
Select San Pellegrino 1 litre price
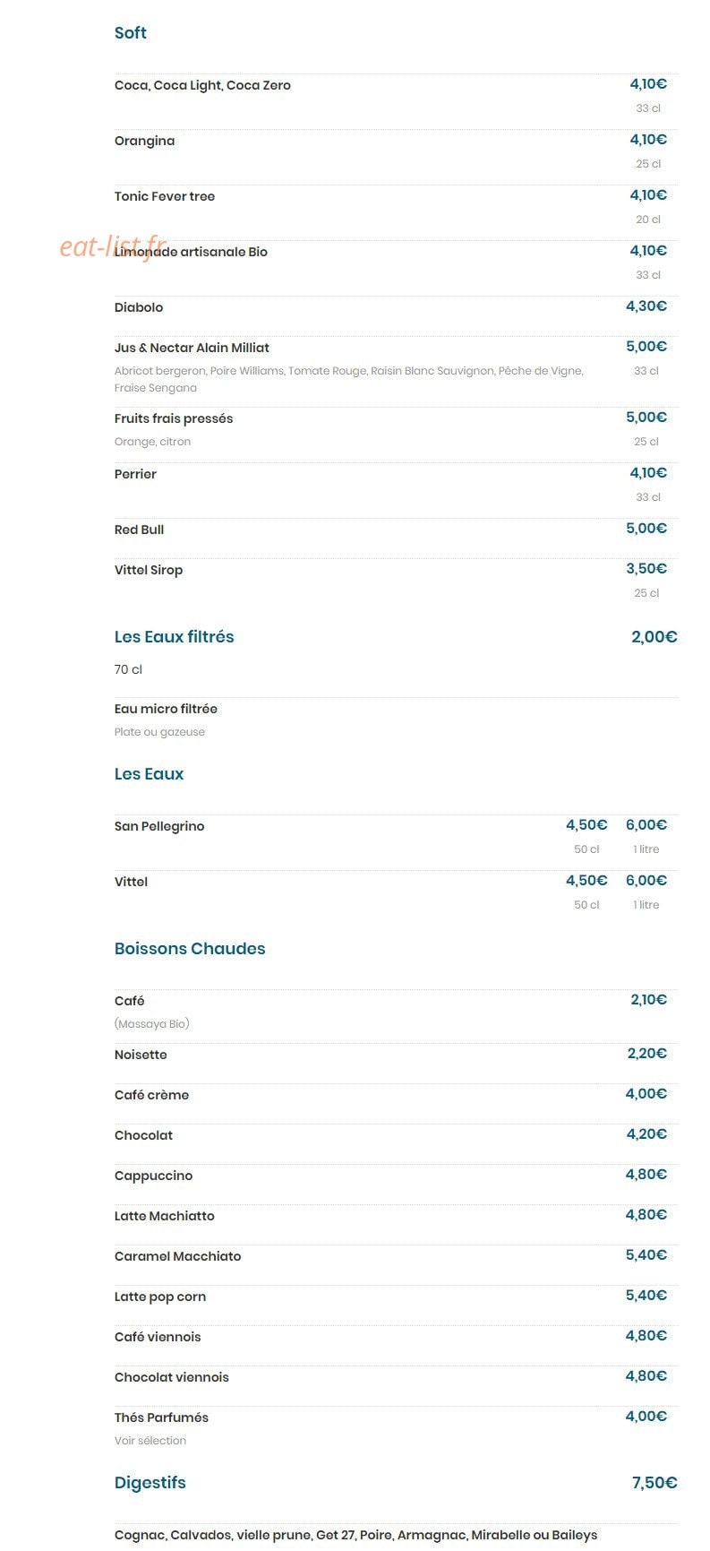[x=646, y=825]
